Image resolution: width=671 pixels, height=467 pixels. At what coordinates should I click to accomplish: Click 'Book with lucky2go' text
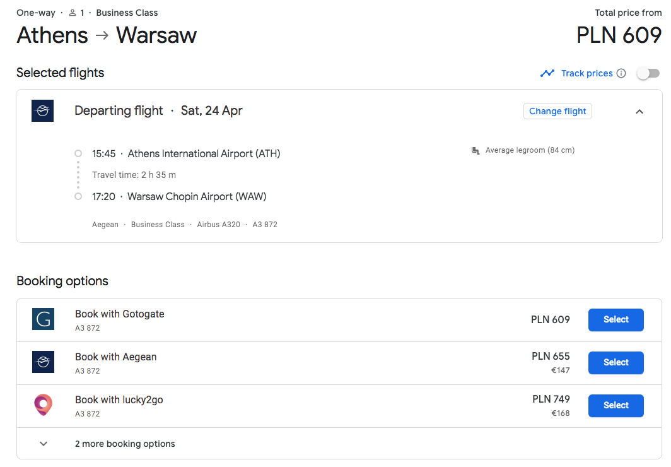(119, 399)
